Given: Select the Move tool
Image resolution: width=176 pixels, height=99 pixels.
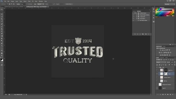Looking at the screenshot, I should (x=2, y=10).
